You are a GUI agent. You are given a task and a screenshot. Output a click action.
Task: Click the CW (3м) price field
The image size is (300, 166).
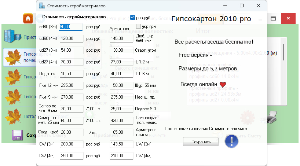click(72, 144)
